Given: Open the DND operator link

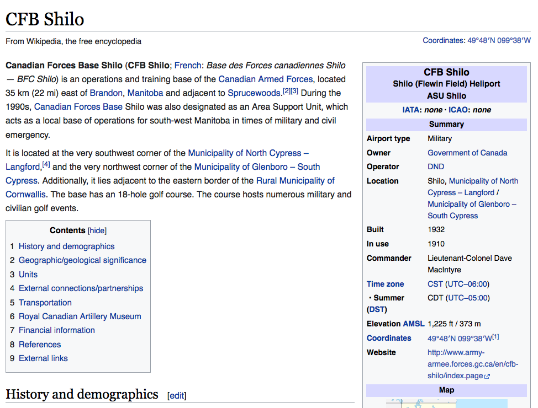Looking at the screenshot, I should (436, 167).
